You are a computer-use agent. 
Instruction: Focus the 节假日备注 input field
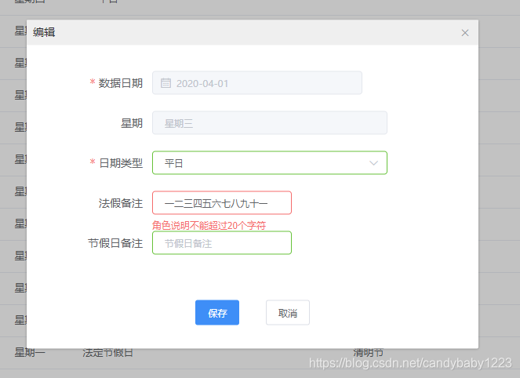tap(222, 243)
